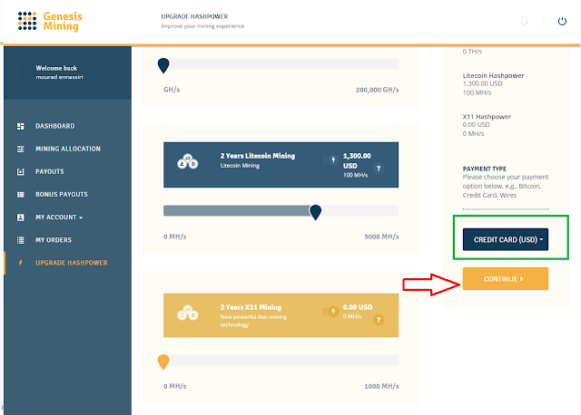Click the 1,300.00 USD price in banner
The height and width of the screenshot is (415, 581).
357,161
